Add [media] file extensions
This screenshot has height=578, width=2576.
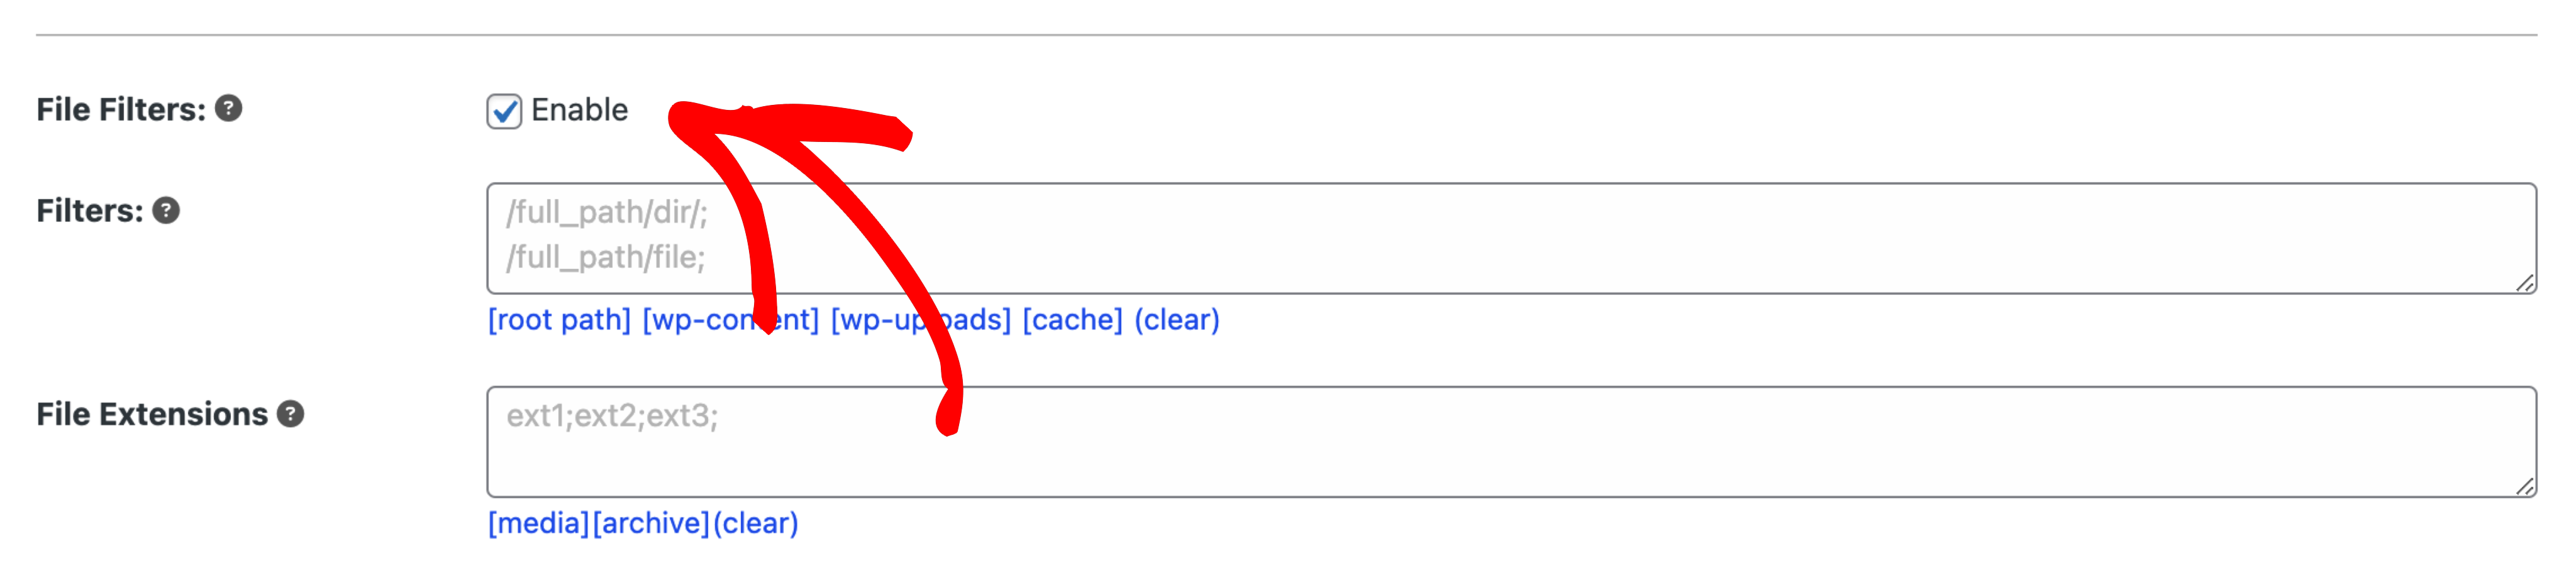[x=538, y=523]
